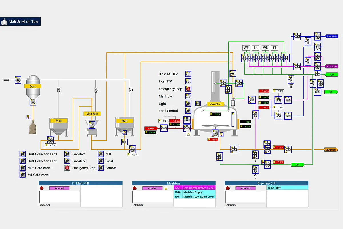
Task: Select alarm 1001 Lost Emergency Key Signal
Action: click(x=194, y=188)
